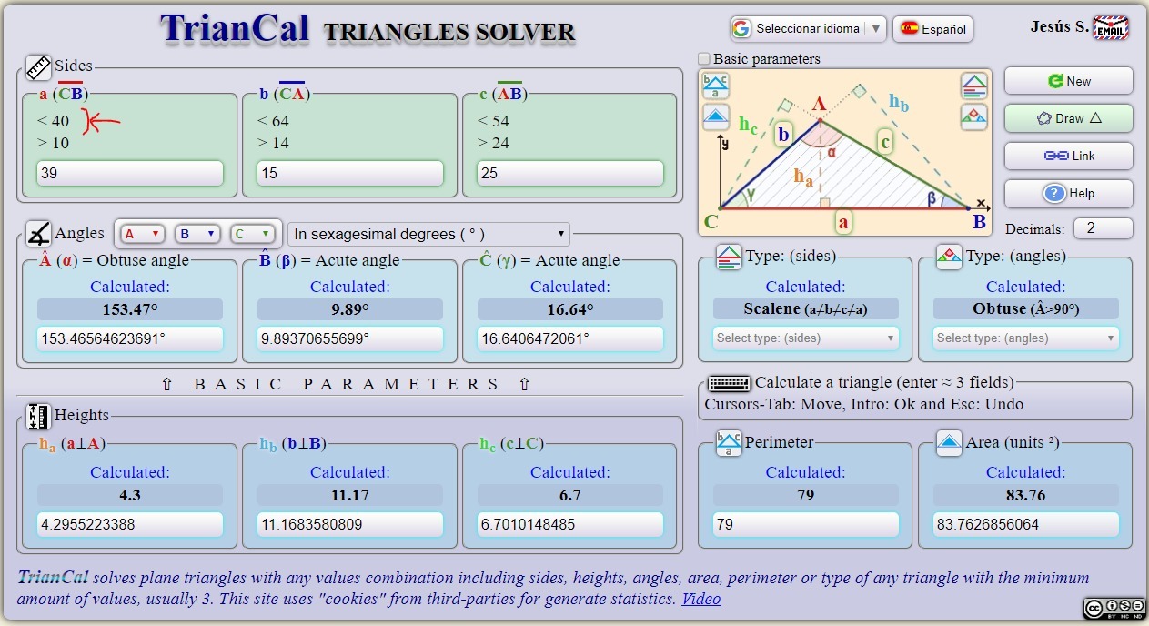Click side label c in triangle diagram
Screen dimensions: 1149x626
[x=885, y=141]
